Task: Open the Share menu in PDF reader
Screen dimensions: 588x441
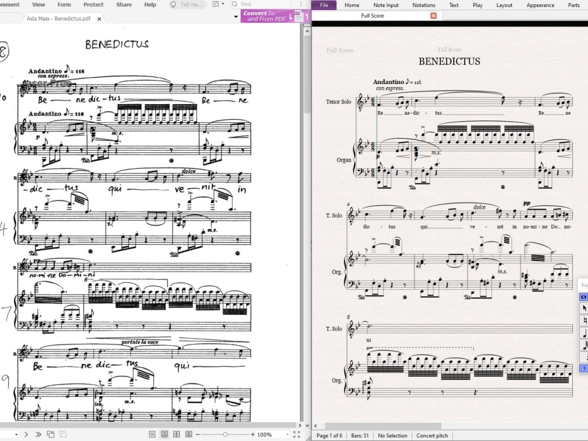Action: 123,5
